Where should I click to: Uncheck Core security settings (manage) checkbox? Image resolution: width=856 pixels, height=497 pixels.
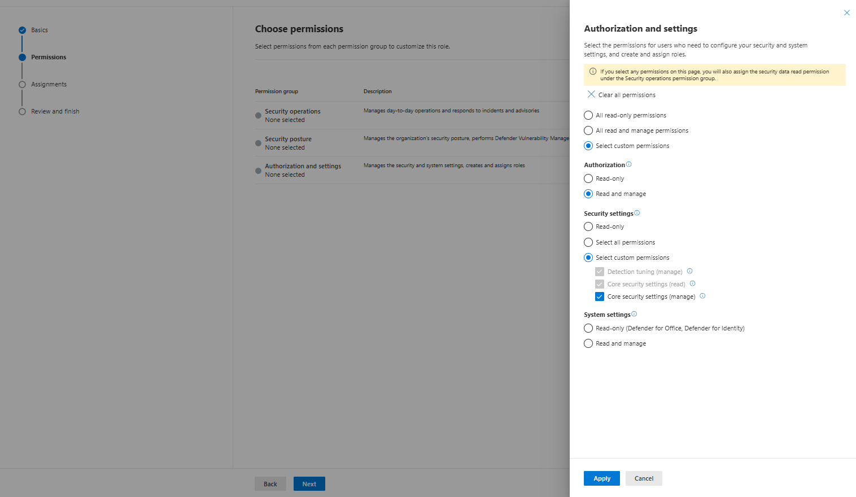tap(600, 297)
